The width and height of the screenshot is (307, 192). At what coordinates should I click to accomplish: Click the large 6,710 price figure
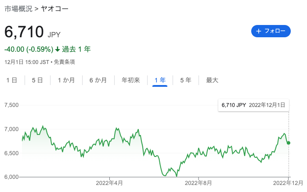pos(24,32)
